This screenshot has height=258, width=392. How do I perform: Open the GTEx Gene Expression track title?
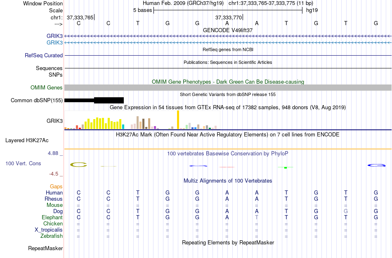(x=228, y=108)
